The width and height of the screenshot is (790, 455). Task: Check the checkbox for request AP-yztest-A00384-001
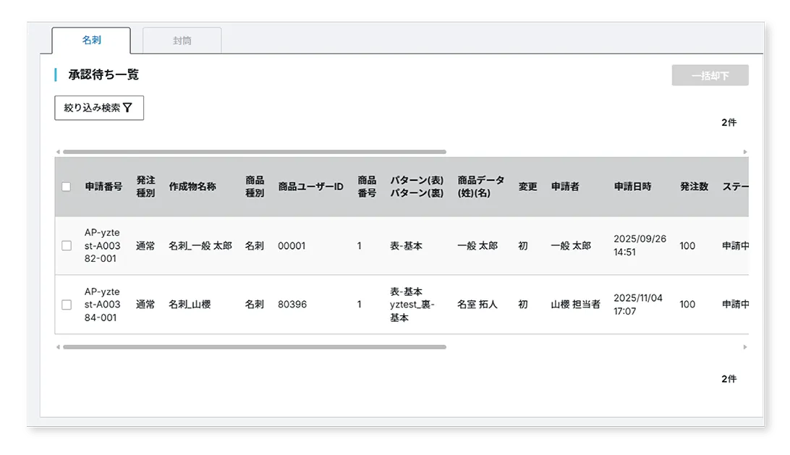[66, 305]
